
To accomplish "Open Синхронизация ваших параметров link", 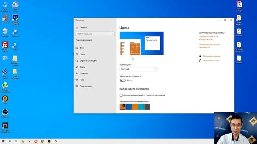I will click(x=209, y=46).
